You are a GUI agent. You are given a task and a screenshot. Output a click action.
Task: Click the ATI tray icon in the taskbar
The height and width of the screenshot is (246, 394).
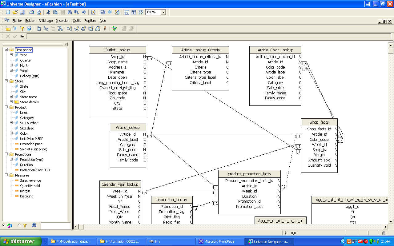[x=360, y=241]
